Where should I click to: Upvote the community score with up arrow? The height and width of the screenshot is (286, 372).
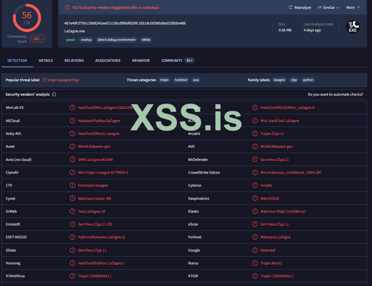point(43,36)
